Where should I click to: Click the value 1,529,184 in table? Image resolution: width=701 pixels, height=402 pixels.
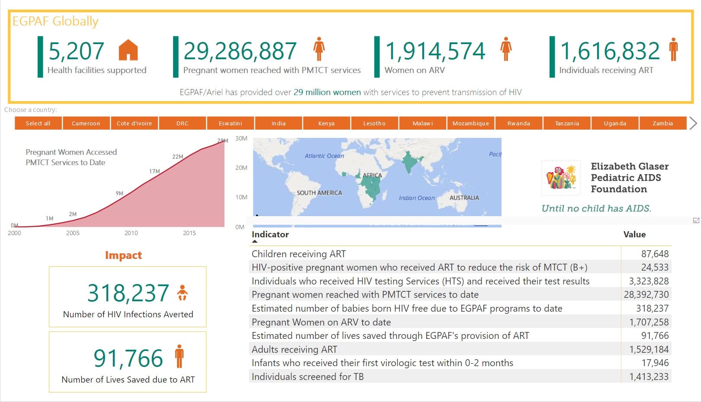coord(649,349)
